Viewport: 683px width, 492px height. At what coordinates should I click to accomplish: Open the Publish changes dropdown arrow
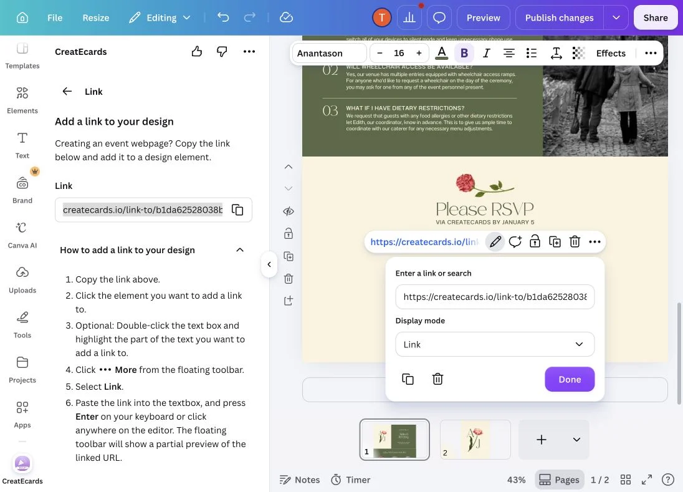pyautogui.click(x=616, y=18)
